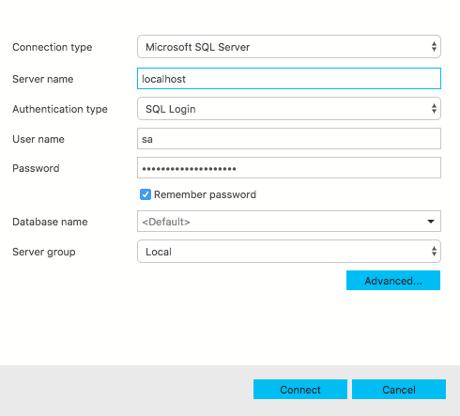Uncheck the Remember password checkbox
Viewport: 460px width, 416px height.
tap(146, 194)
